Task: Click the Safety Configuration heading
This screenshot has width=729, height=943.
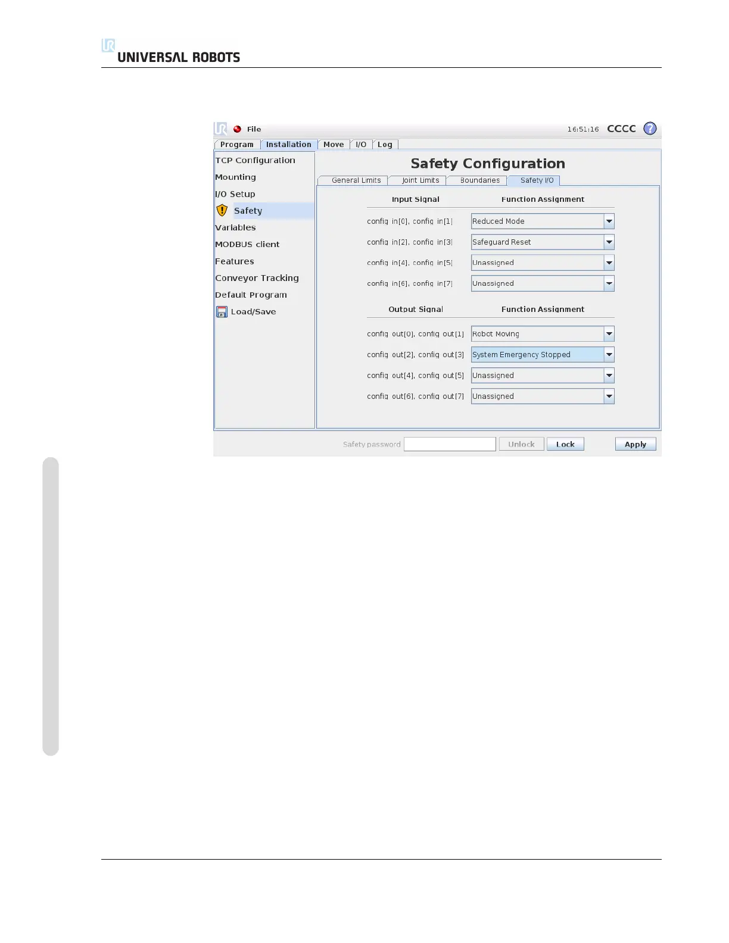Action: pos(488,164)
